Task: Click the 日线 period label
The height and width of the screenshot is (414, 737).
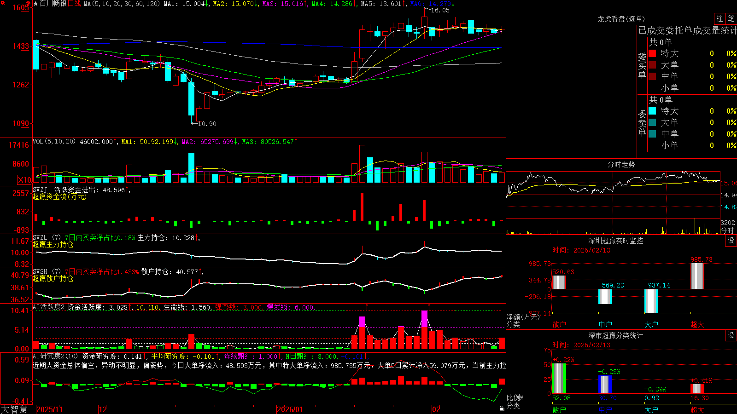Action: tap(74, 4)
